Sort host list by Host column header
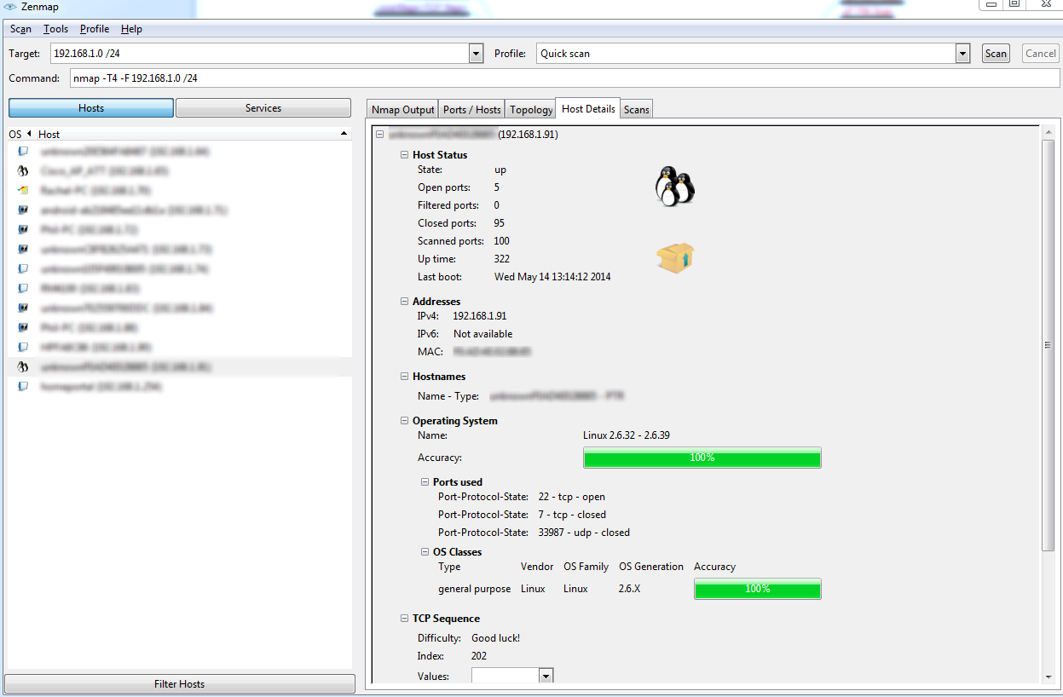The height and width of the screenshot is (697, 1063). click(194, 135)
